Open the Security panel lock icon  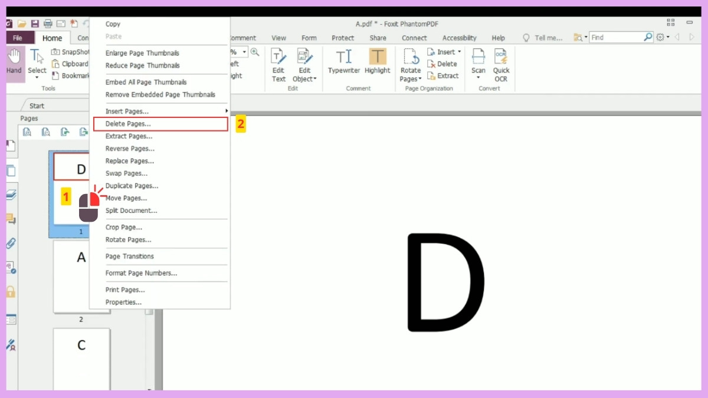(11, 292)
